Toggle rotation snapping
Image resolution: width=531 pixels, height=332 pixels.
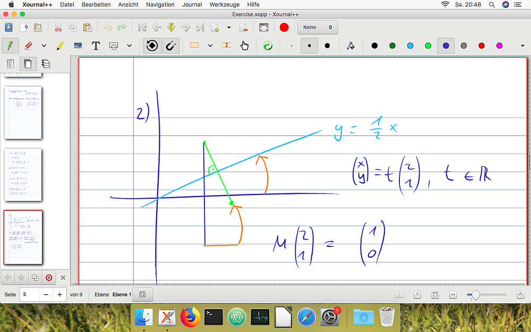pyautogui.click(x=152, y=45)
